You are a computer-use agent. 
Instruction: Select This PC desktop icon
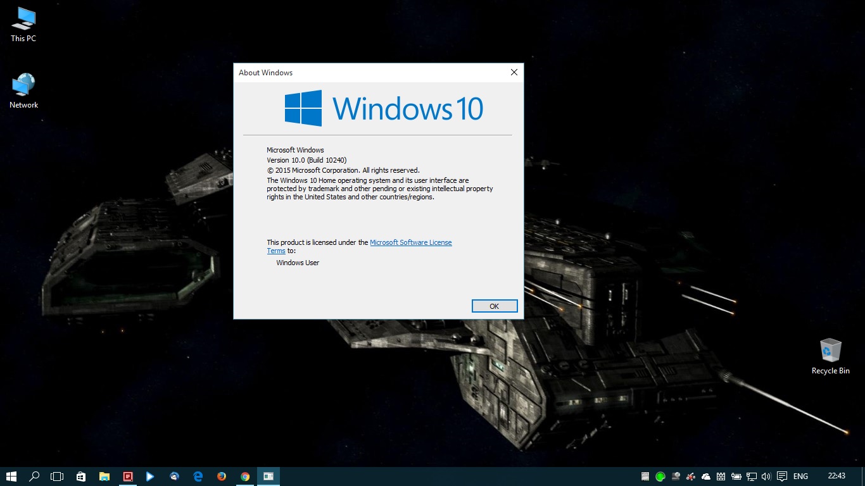pos(23,25)
